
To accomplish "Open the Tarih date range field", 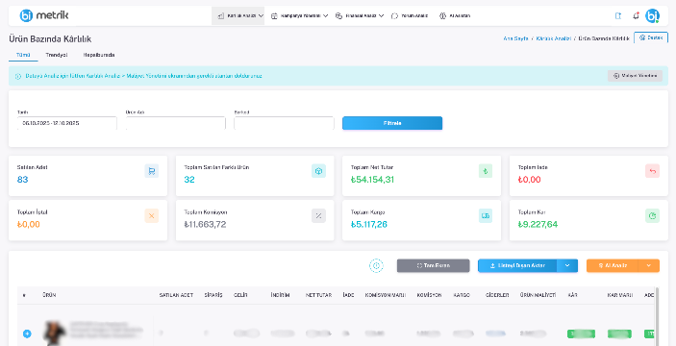I will pyautogui.click(x=66, y=123).
